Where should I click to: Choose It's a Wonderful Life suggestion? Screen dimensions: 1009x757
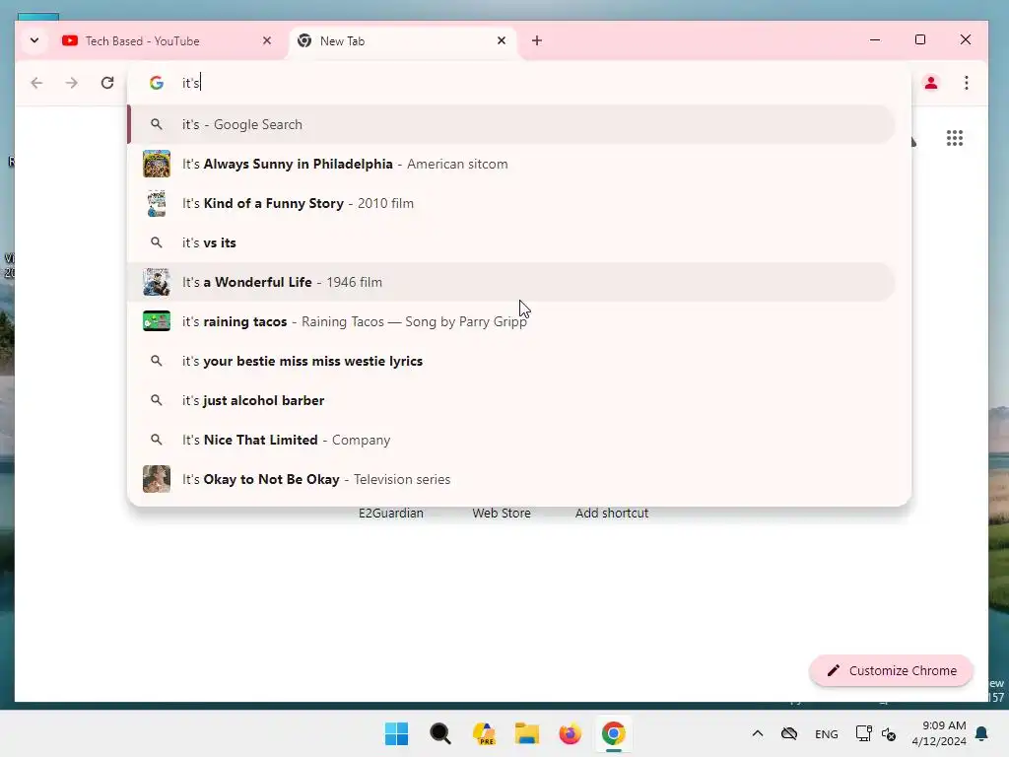click(x=511, y=282)
